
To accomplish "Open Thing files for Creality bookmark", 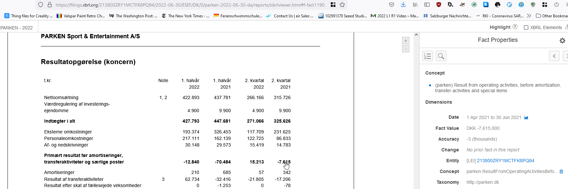I will (28, 16).
